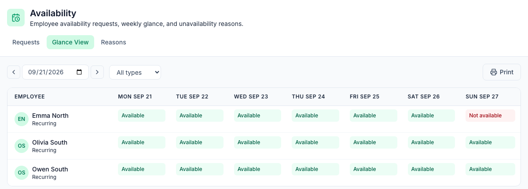The image size is (528, 189).
Task: Click Emma North's EN avatar
Action: point(22,119)
